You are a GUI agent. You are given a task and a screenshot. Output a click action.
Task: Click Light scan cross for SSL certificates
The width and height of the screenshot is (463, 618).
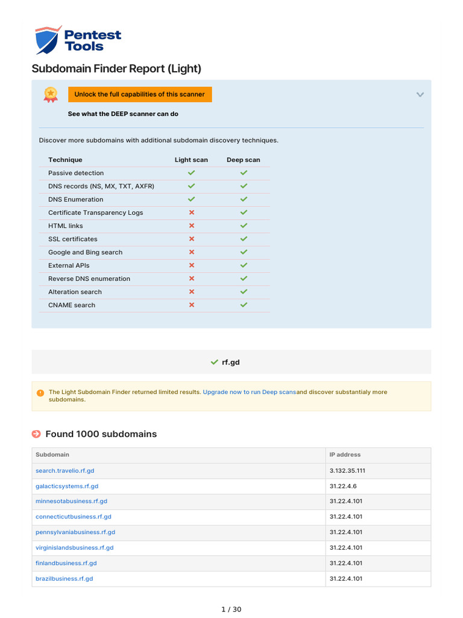pyautogui.click(x=192, y=239)
